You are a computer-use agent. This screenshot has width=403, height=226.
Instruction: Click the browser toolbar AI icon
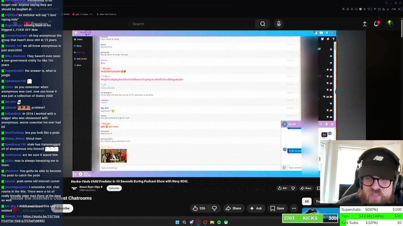point(394,9)
